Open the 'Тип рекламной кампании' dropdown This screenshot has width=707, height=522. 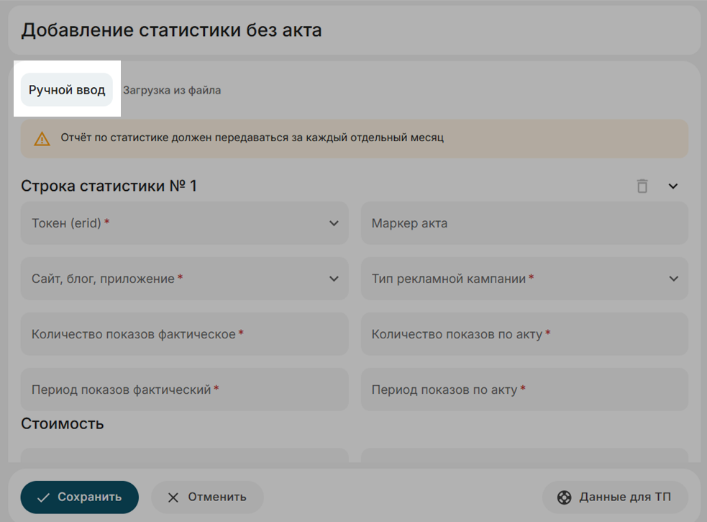coord(524,279)
